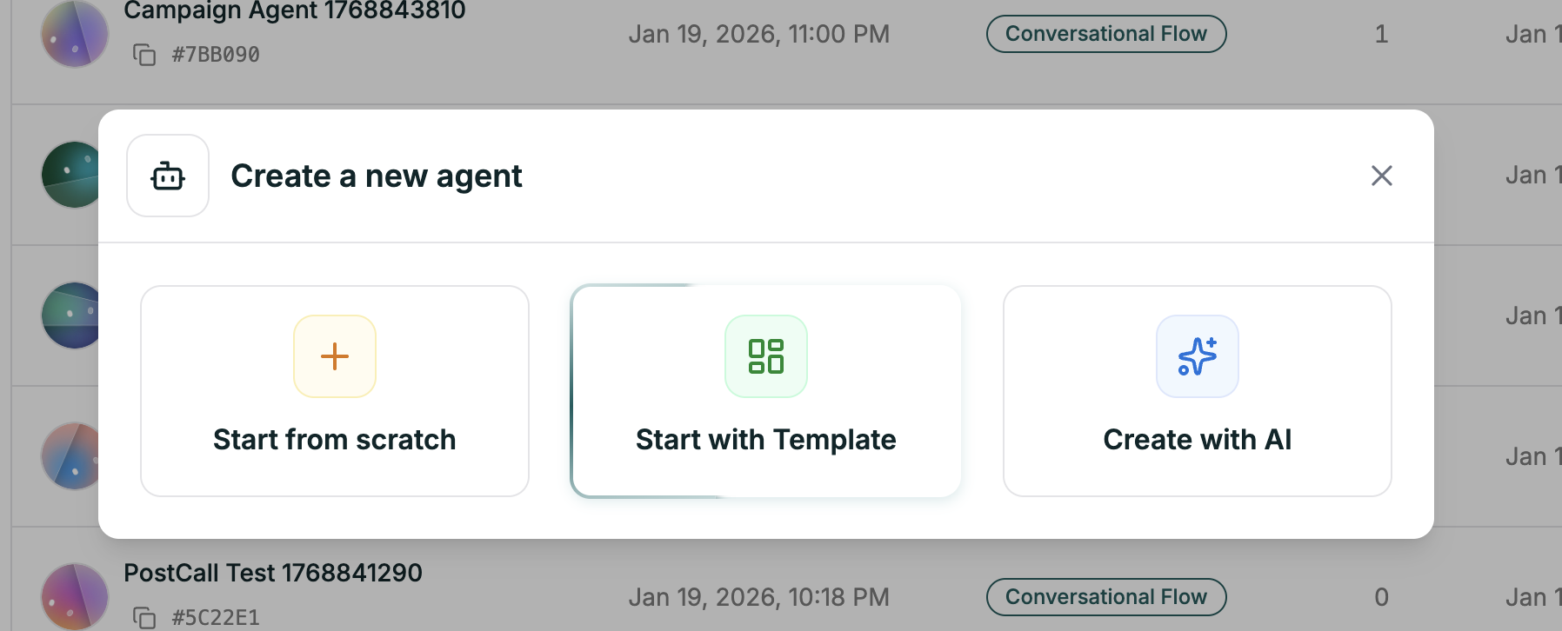
Task: Select the Start with Template card
Action: coord(765,391)
